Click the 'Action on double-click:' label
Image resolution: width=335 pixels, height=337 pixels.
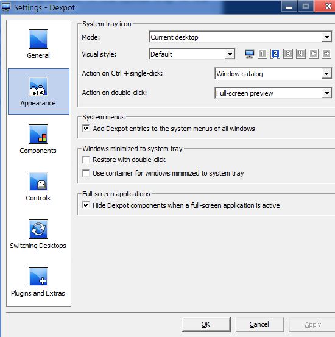coord(115,93)
